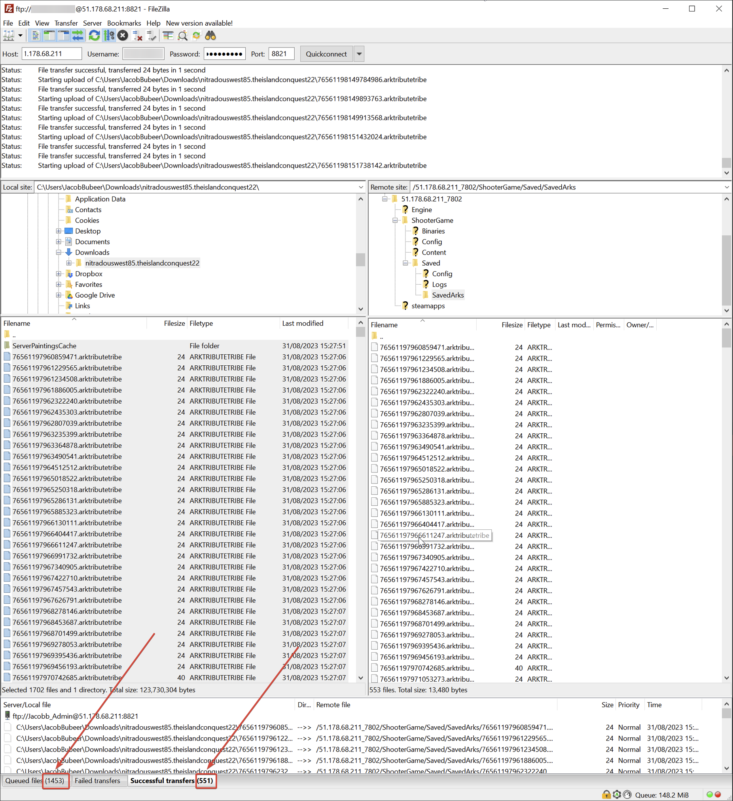
Task: Open the directory listing filters icon
Action: (x=168, y=36)
